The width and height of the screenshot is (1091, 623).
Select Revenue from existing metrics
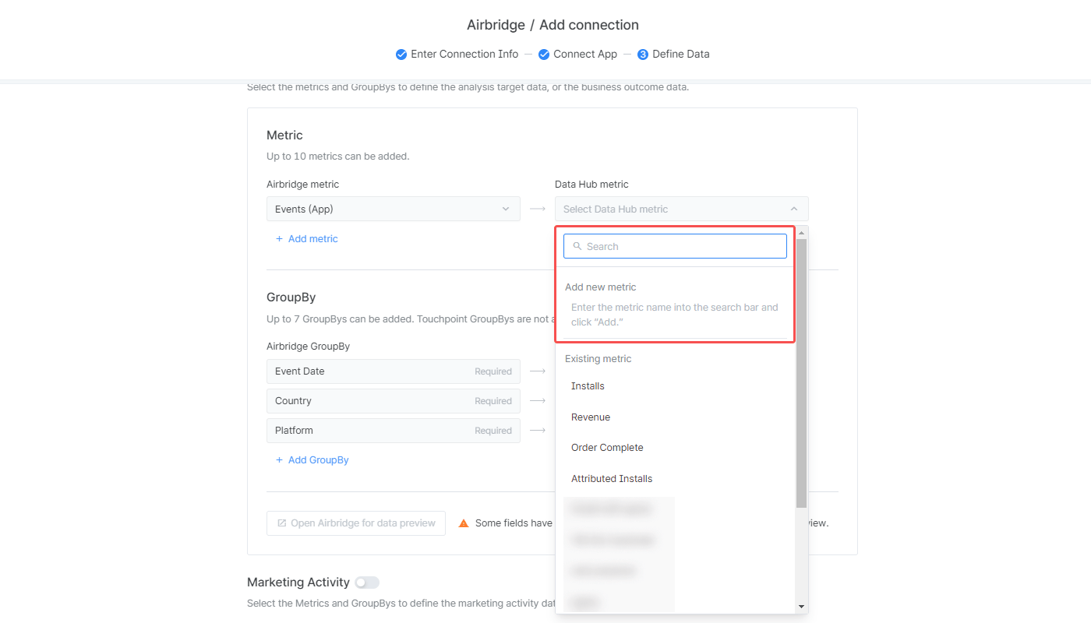pyautogui.click(x=591, y=417)
